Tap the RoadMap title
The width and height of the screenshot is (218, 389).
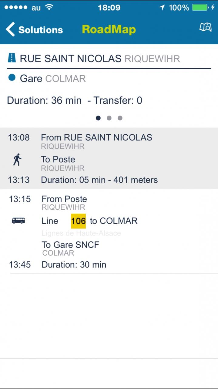pyautogui.click(x=109, y=29)
